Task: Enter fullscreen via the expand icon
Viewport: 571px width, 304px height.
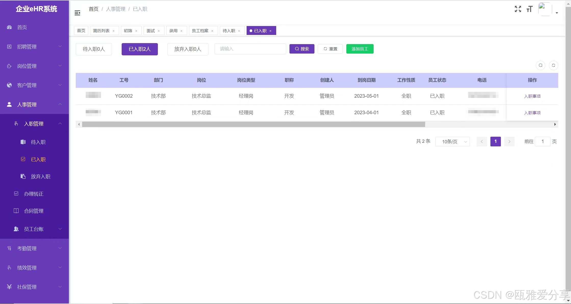Action: pos(518,9)
